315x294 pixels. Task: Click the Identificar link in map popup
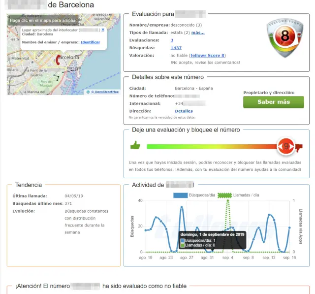coord(90,42)
